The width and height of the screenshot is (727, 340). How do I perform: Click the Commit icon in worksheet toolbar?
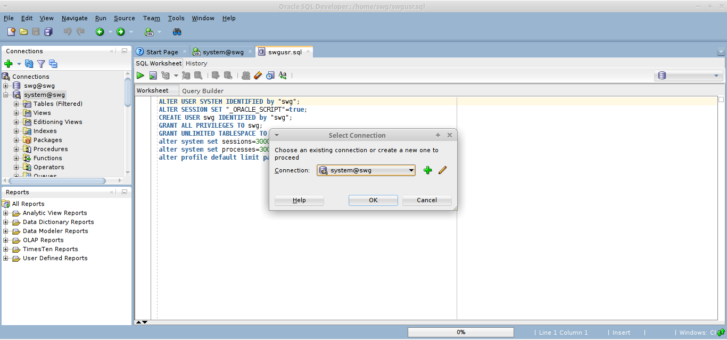216,76
